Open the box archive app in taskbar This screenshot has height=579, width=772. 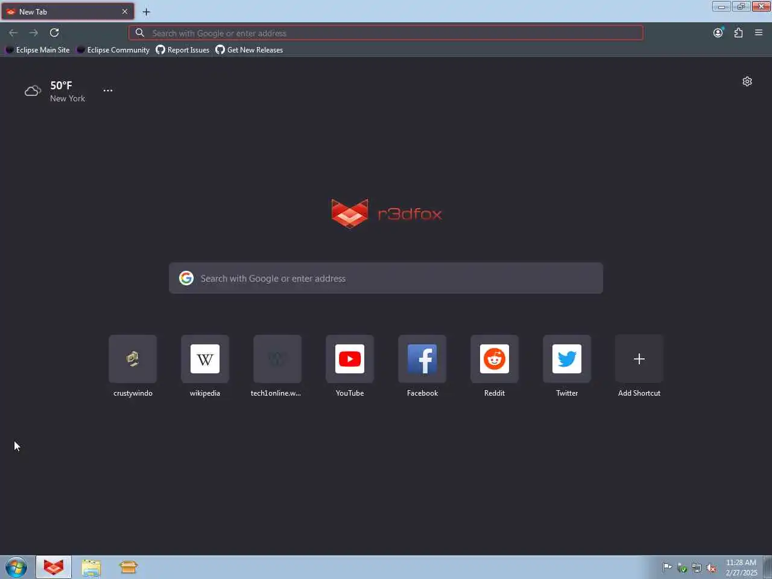(x=128, y=568)
